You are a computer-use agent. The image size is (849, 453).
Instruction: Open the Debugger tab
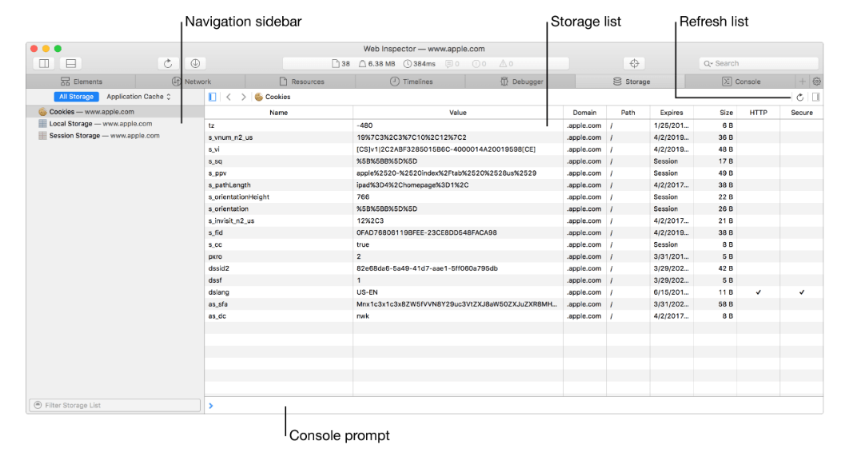[x=521, y=81]
